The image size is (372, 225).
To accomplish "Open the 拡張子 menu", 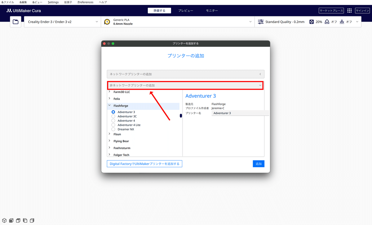I will pyautogui.click(x=69, y=2).
